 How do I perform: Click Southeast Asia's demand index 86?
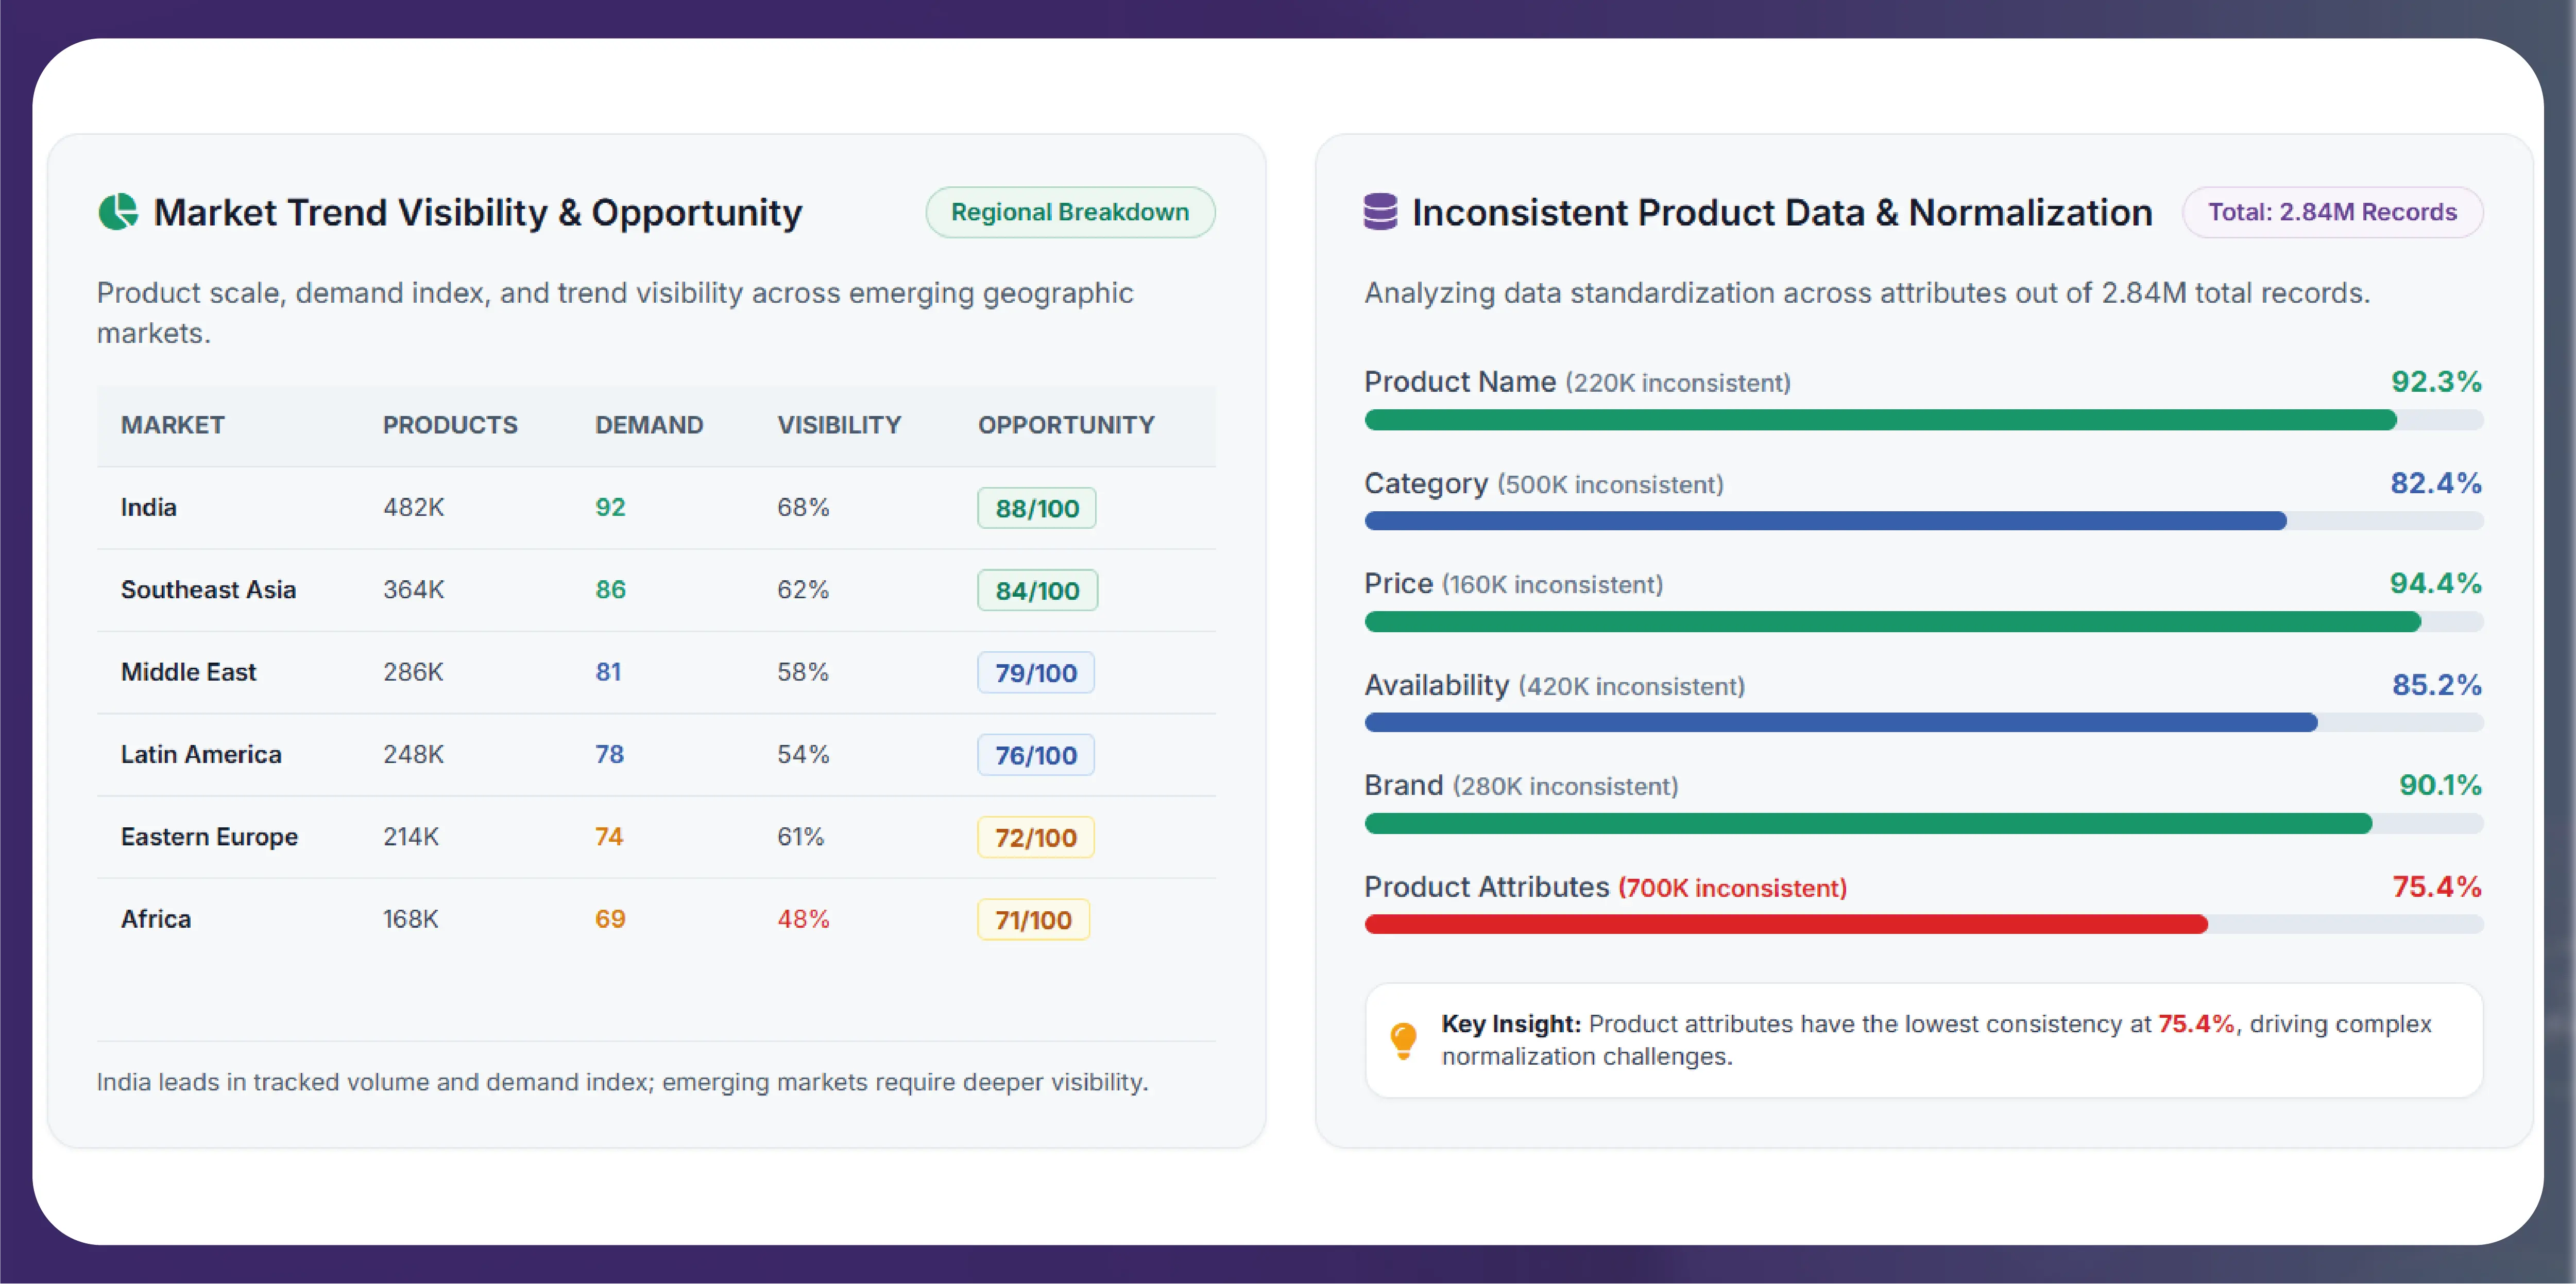610,589
